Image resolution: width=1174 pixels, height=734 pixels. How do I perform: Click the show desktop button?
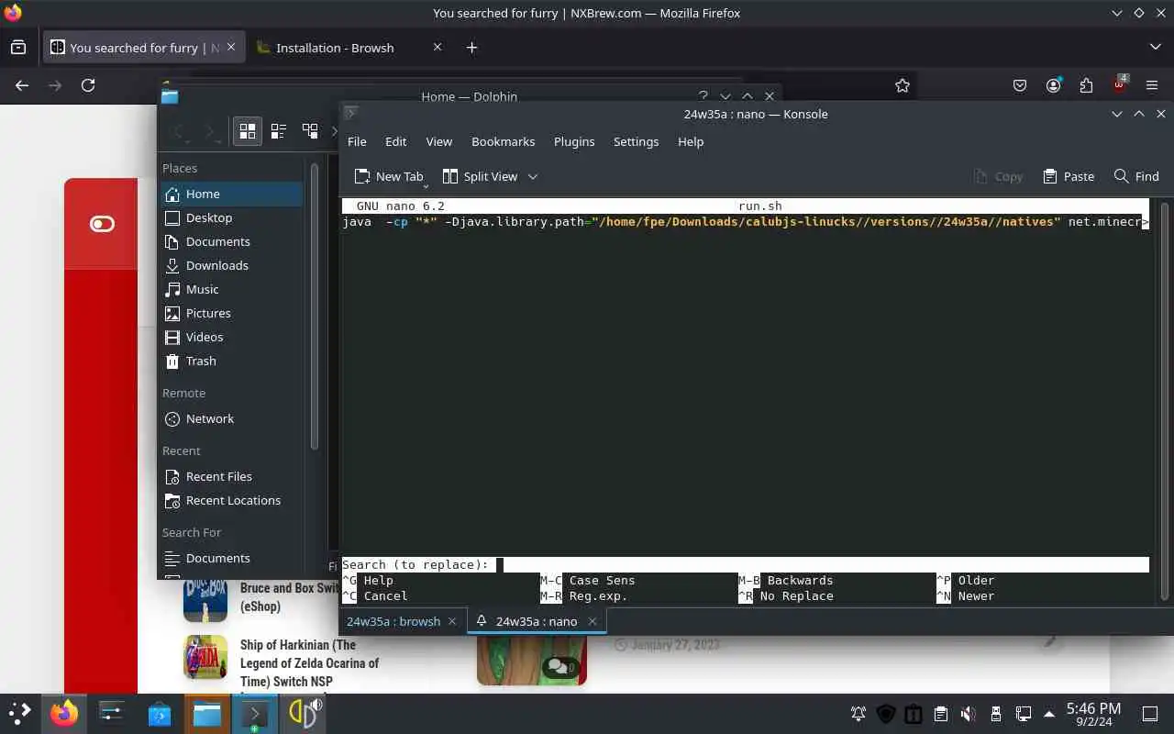pos(1150,714)
